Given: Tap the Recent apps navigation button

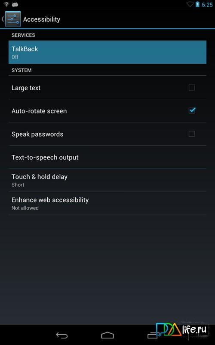Looking at the screenshot, I should tap(153, 335).
